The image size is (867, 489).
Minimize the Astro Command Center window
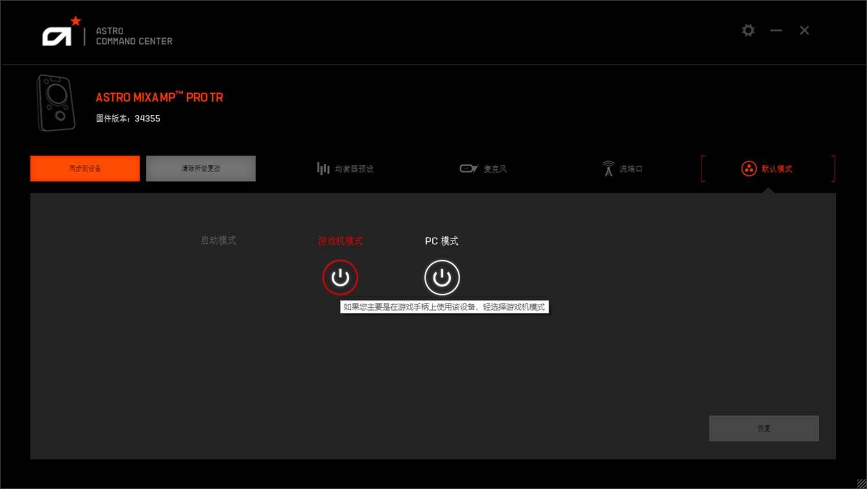776,30
